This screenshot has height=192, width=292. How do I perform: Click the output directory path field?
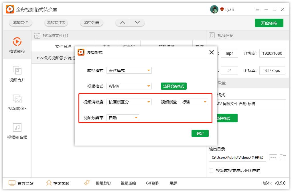coord(238,157)
